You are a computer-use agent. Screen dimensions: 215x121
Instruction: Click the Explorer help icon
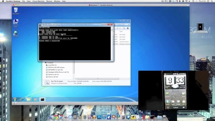tap(128, 28)
